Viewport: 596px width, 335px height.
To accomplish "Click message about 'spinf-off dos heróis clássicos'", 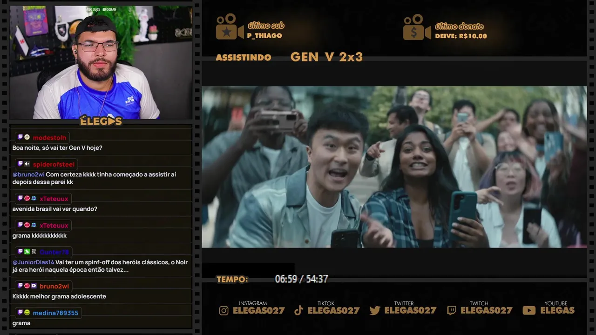I will [x=100, y=266].
